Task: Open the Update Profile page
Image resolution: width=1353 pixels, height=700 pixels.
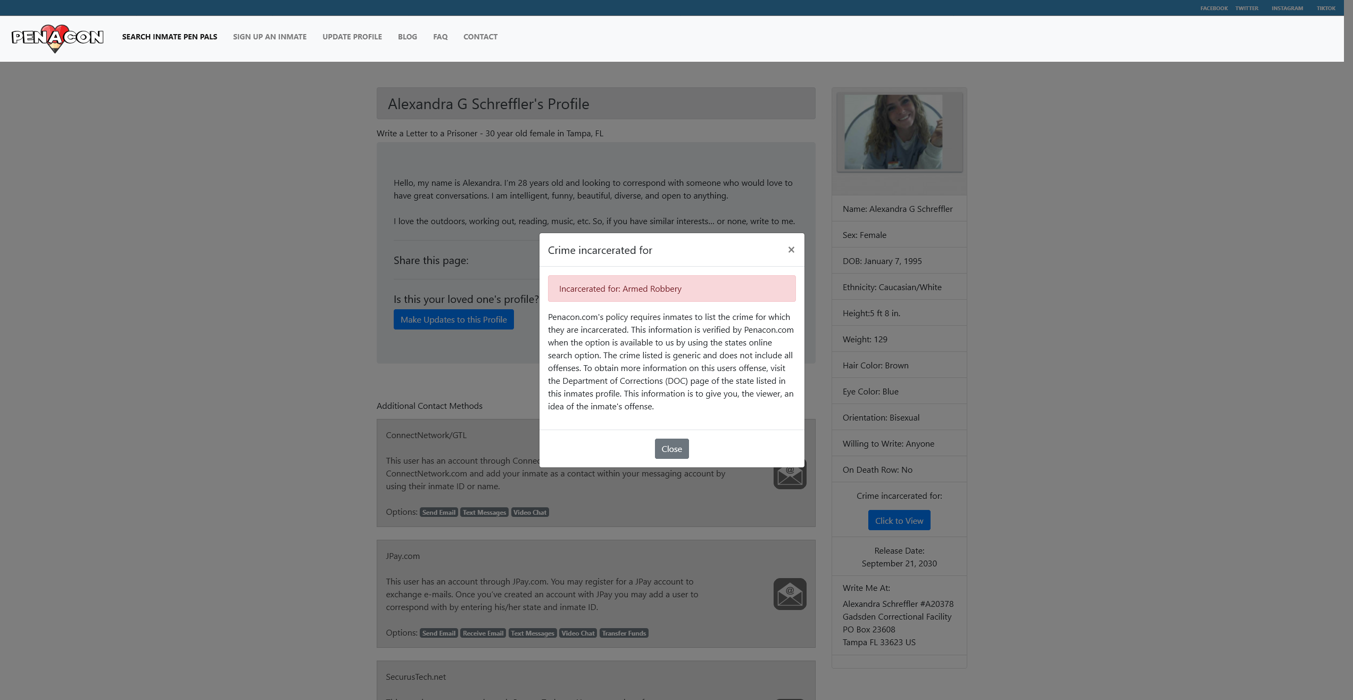Action: 352,37
